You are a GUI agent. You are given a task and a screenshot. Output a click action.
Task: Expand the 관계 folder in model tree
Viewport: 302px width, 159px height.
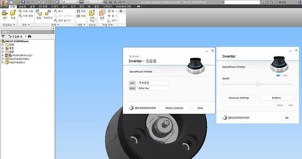pyautogui.click(x=3, y=45)
